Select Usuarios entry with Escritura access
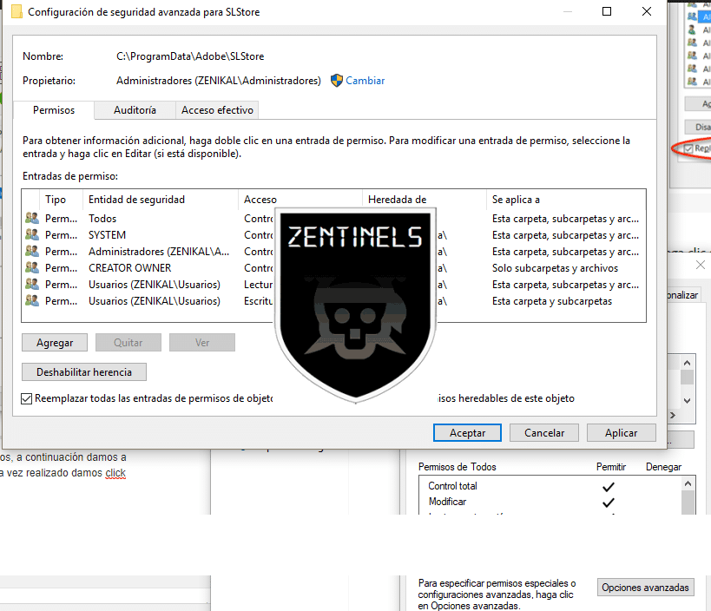Image resolution: width=711 pixels, height=611 pixels. [155, 301]
